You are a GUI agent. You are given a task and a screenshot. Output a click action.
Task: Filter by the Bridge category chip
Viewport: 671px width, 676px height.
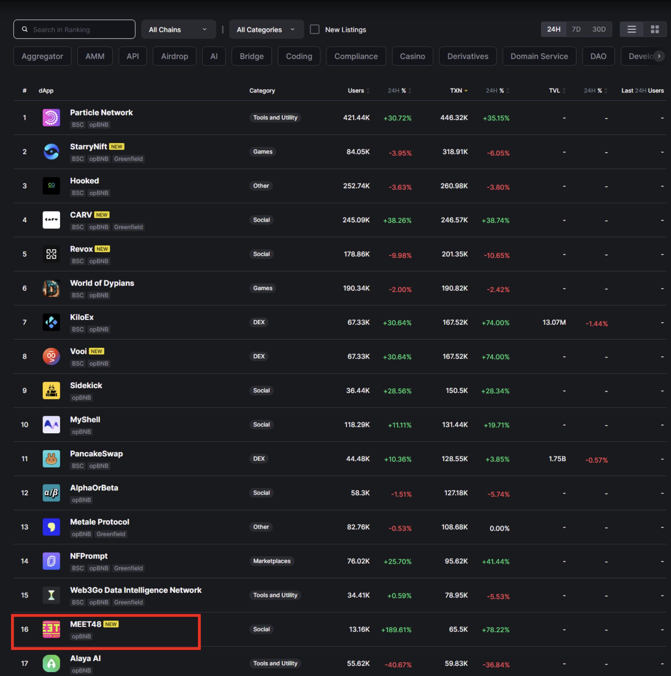click(252, 56)
